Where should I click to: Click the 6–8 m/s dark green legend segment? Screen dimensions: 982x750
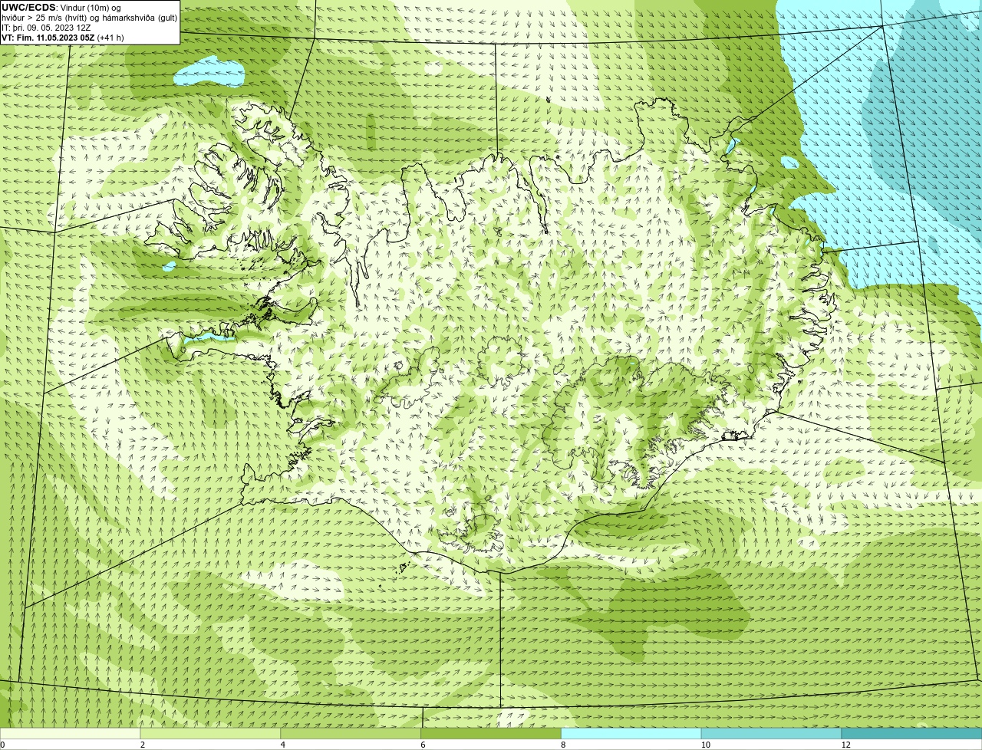[491, 734]
